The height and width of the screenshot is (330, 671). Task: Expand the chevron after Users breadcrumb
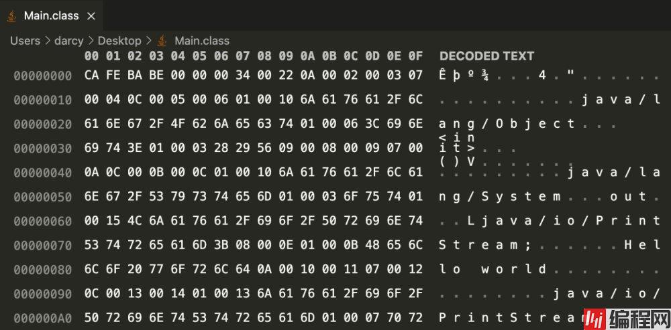click(x=47, y=41)
